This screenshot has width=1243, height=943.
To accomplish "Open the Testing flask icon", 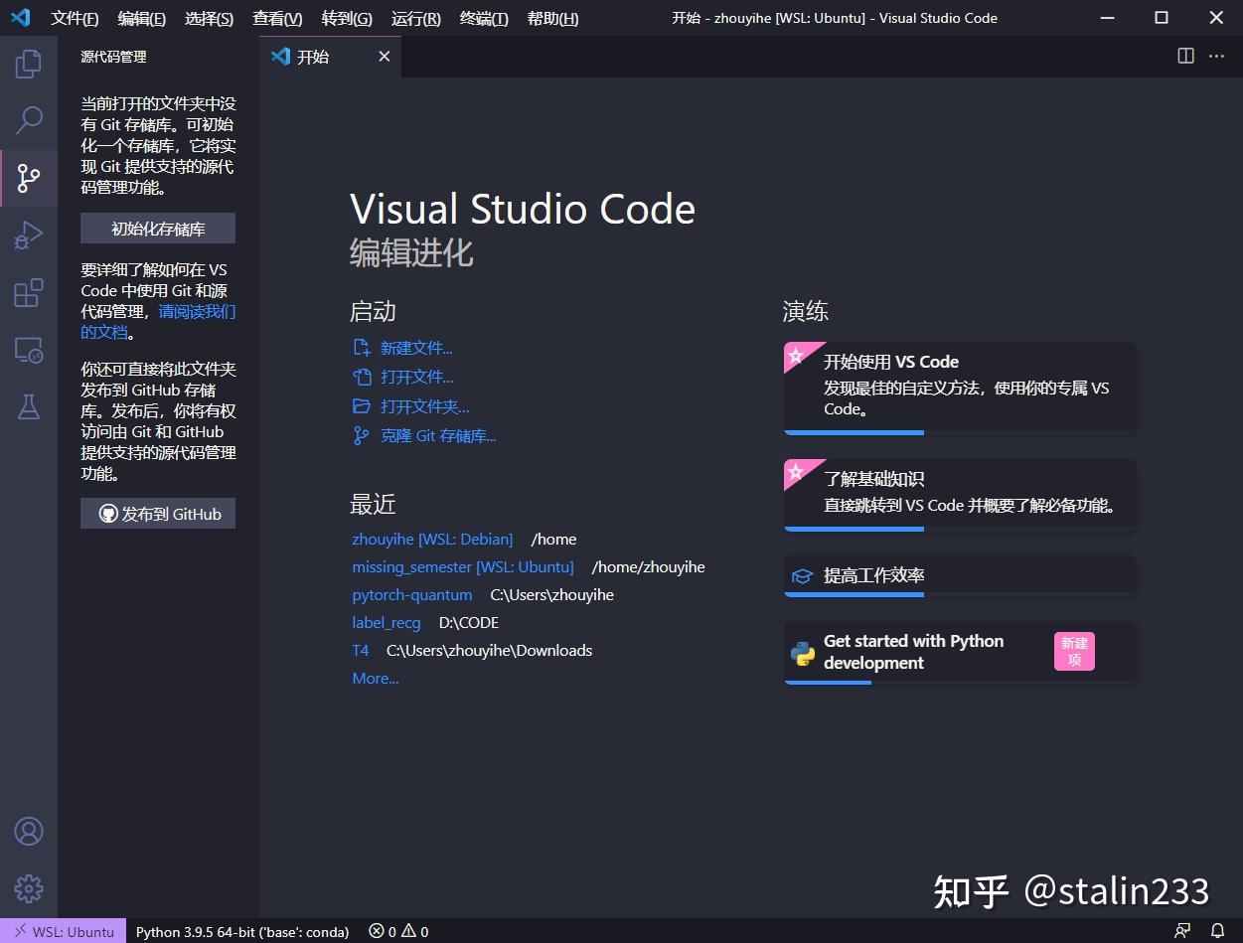I will 29,407.
